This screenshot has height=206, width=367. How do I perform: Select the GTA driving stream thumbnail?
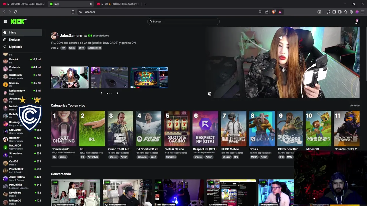(x=110, y=78)
